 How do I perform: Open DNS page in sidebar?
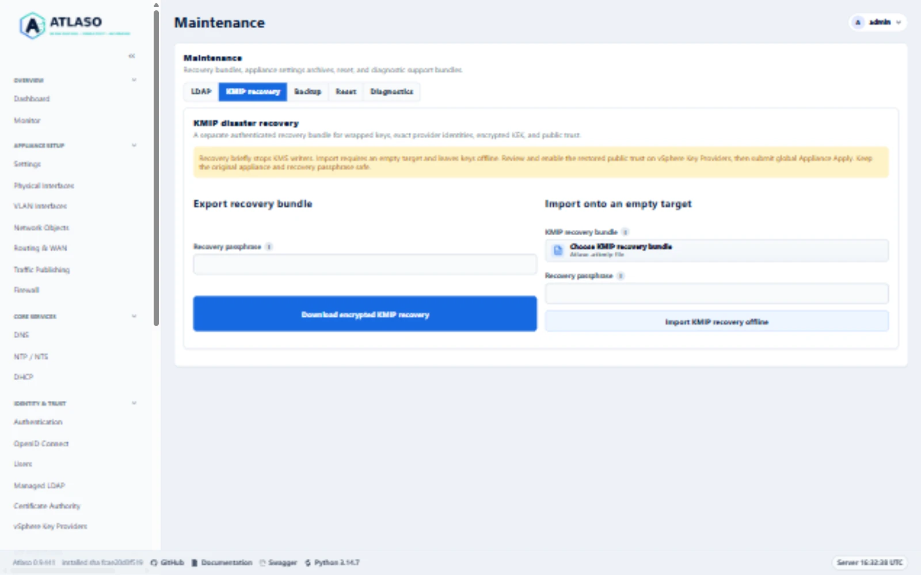click(x=21, y=335)
